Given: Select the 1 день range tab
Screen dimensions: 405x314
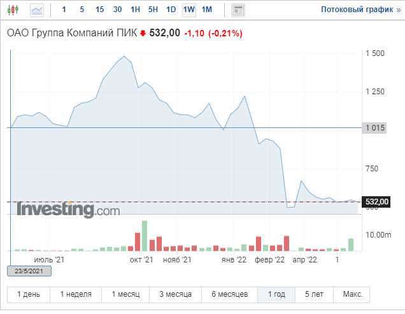Looking at the screenshot, I should (x=29, y=294).
